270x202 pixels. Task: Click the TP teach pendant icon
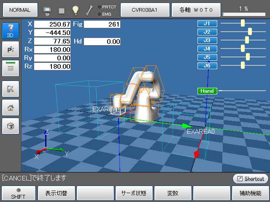point(47,9)
